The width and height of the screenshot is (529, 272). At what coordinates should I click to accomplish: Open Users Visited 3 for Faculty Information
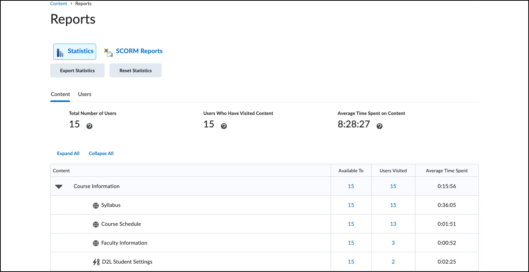click(x=393, y=243)
